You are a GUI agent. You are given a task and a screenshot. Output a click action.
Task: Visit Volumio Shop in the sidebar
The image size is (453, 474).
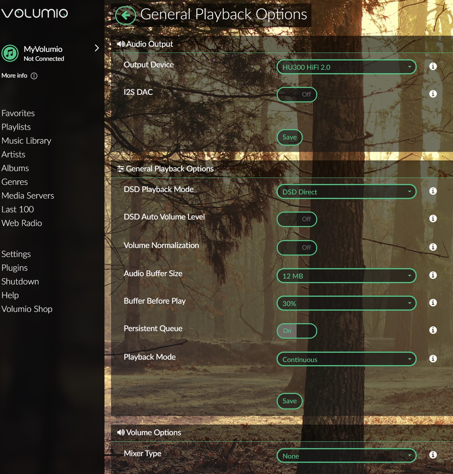click(x=27, y=309)
